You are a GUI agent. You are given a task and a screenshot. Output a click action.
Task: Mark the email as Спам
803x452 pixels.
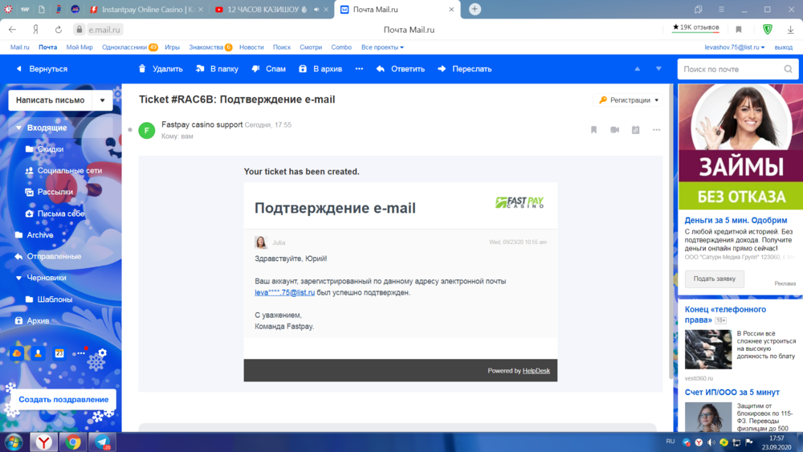click(268, 68)
